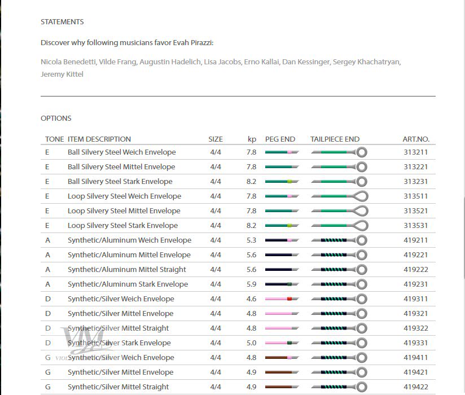Click musician name 'Nicola Benedetti'
Screen dimensions: 465x395
(x=68, y=62)
